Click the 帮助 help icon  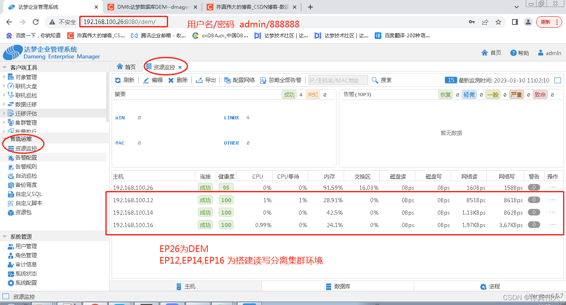pos(513,53)
